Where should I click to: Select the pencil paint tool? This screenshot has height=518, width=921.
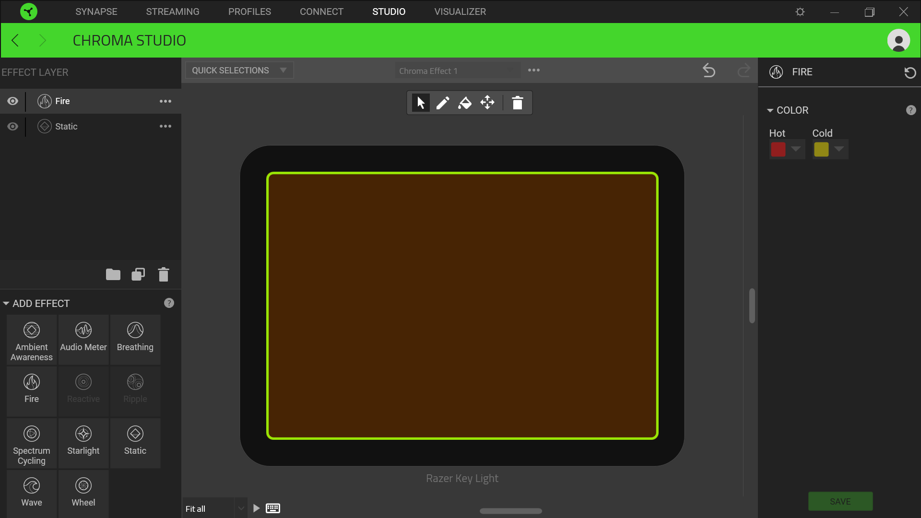(443, 103)
